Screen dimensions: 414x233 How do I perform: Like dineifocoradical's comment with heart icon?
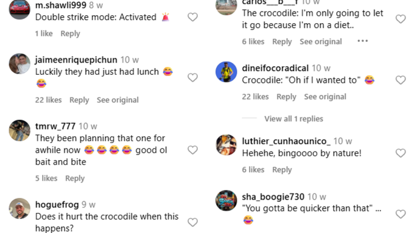401,80
